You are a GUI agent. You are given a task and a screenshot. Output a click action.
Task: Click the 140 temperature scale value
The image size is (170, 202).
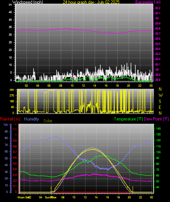click(158, 128)
